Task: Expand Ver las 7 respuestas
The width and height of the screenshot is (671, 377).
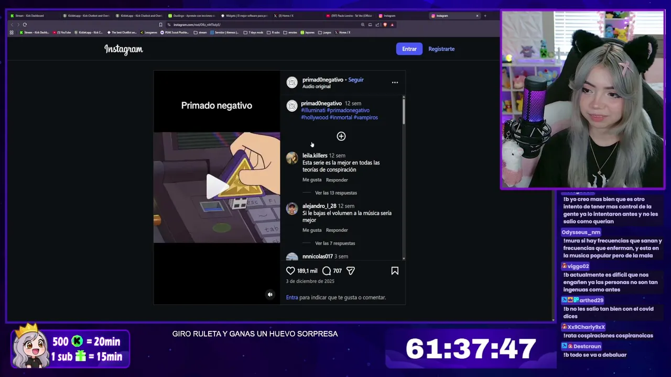Action: coord(335,243)
